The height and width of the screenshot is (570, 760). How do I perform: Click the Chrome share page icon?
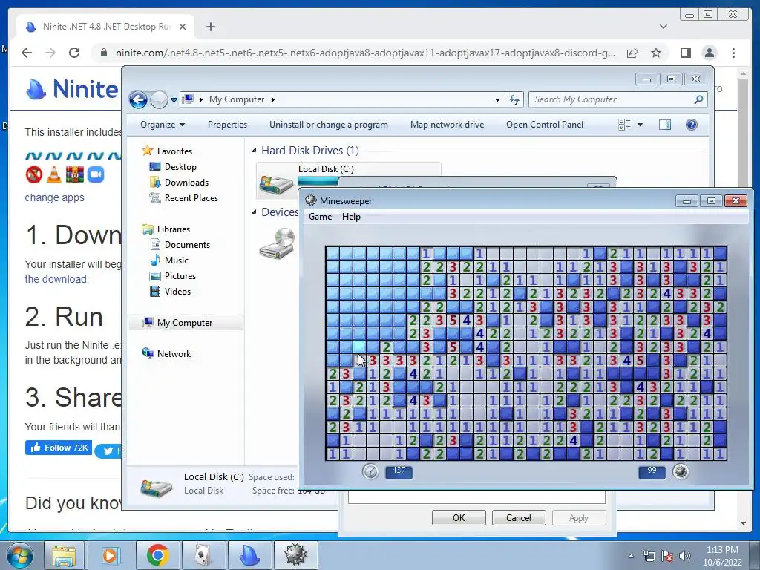(632, 53)
